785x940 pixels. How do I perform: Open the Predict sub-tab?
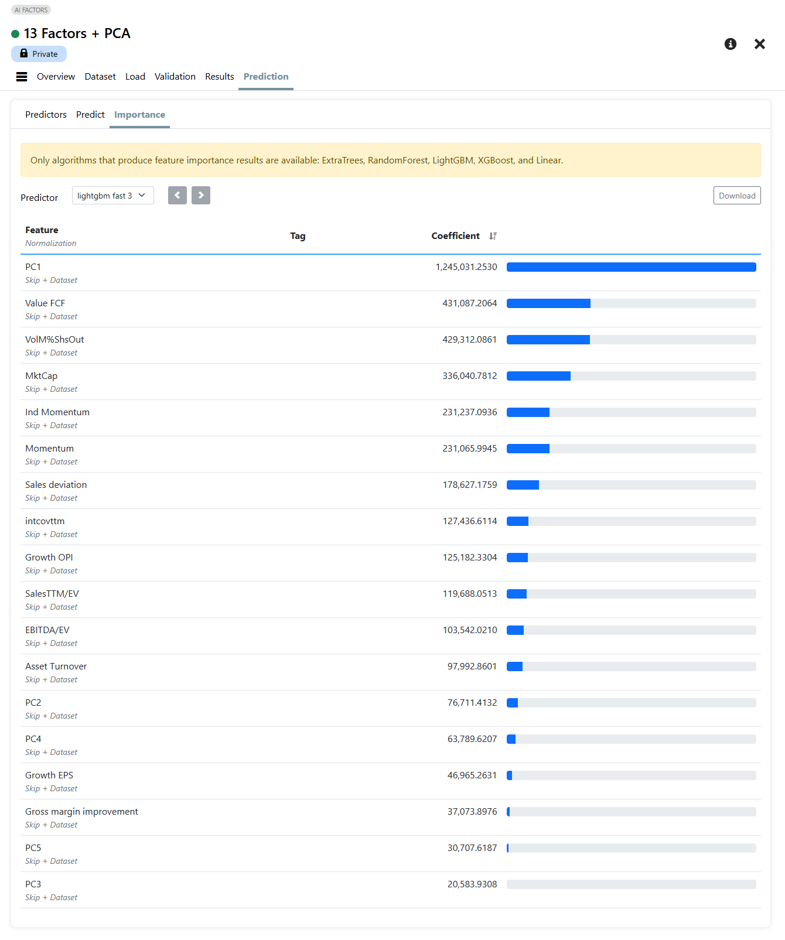pyautogui.click(x=90, y=115)
